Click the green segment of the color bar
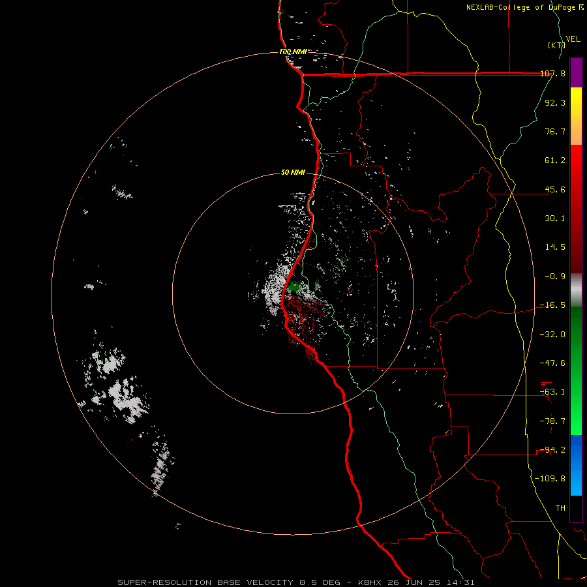 click(576, 370)
